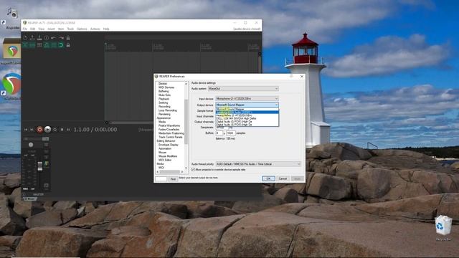Click the Undo arrow in REAPER toolbar
The width and height of the screenshot is (459, 258).
pos(54,38)
